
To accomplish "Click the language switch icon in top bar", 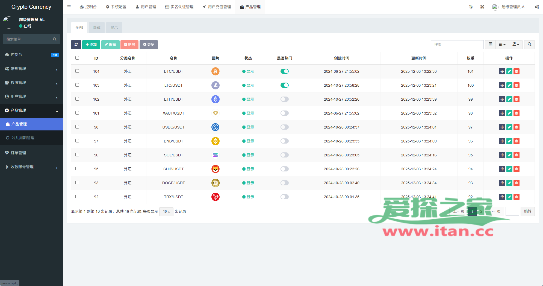I will click(x=471, y=7).
